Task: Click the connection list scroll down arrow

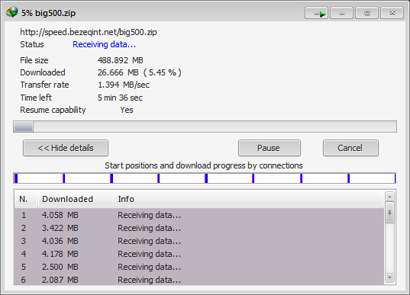Action: click(x=389, y=277)
